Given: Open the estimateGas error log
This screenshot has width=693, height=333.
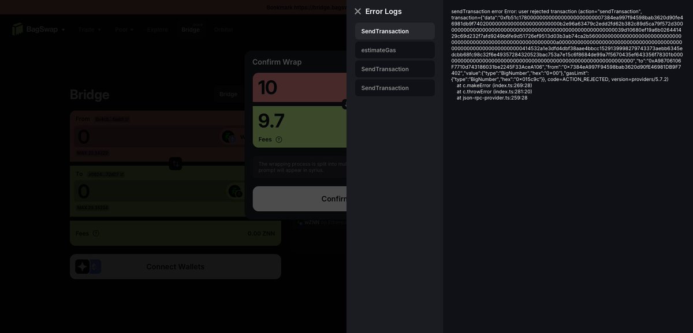Looking at the screenshot, I should click(395, 50).
